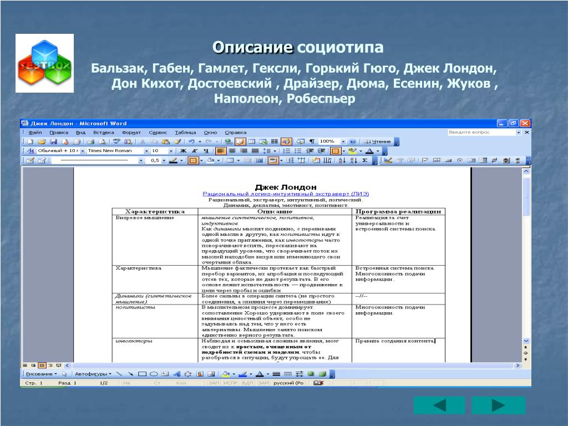This screenshot has height=426, width=568.
Task: Expand the 'Рисование' drawing menu
Action: pyautogui.click(x=41, y=374)
